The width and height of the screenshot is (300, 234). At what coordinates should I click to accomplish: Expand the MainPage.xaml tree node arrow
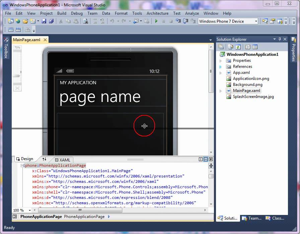point(220,91)
